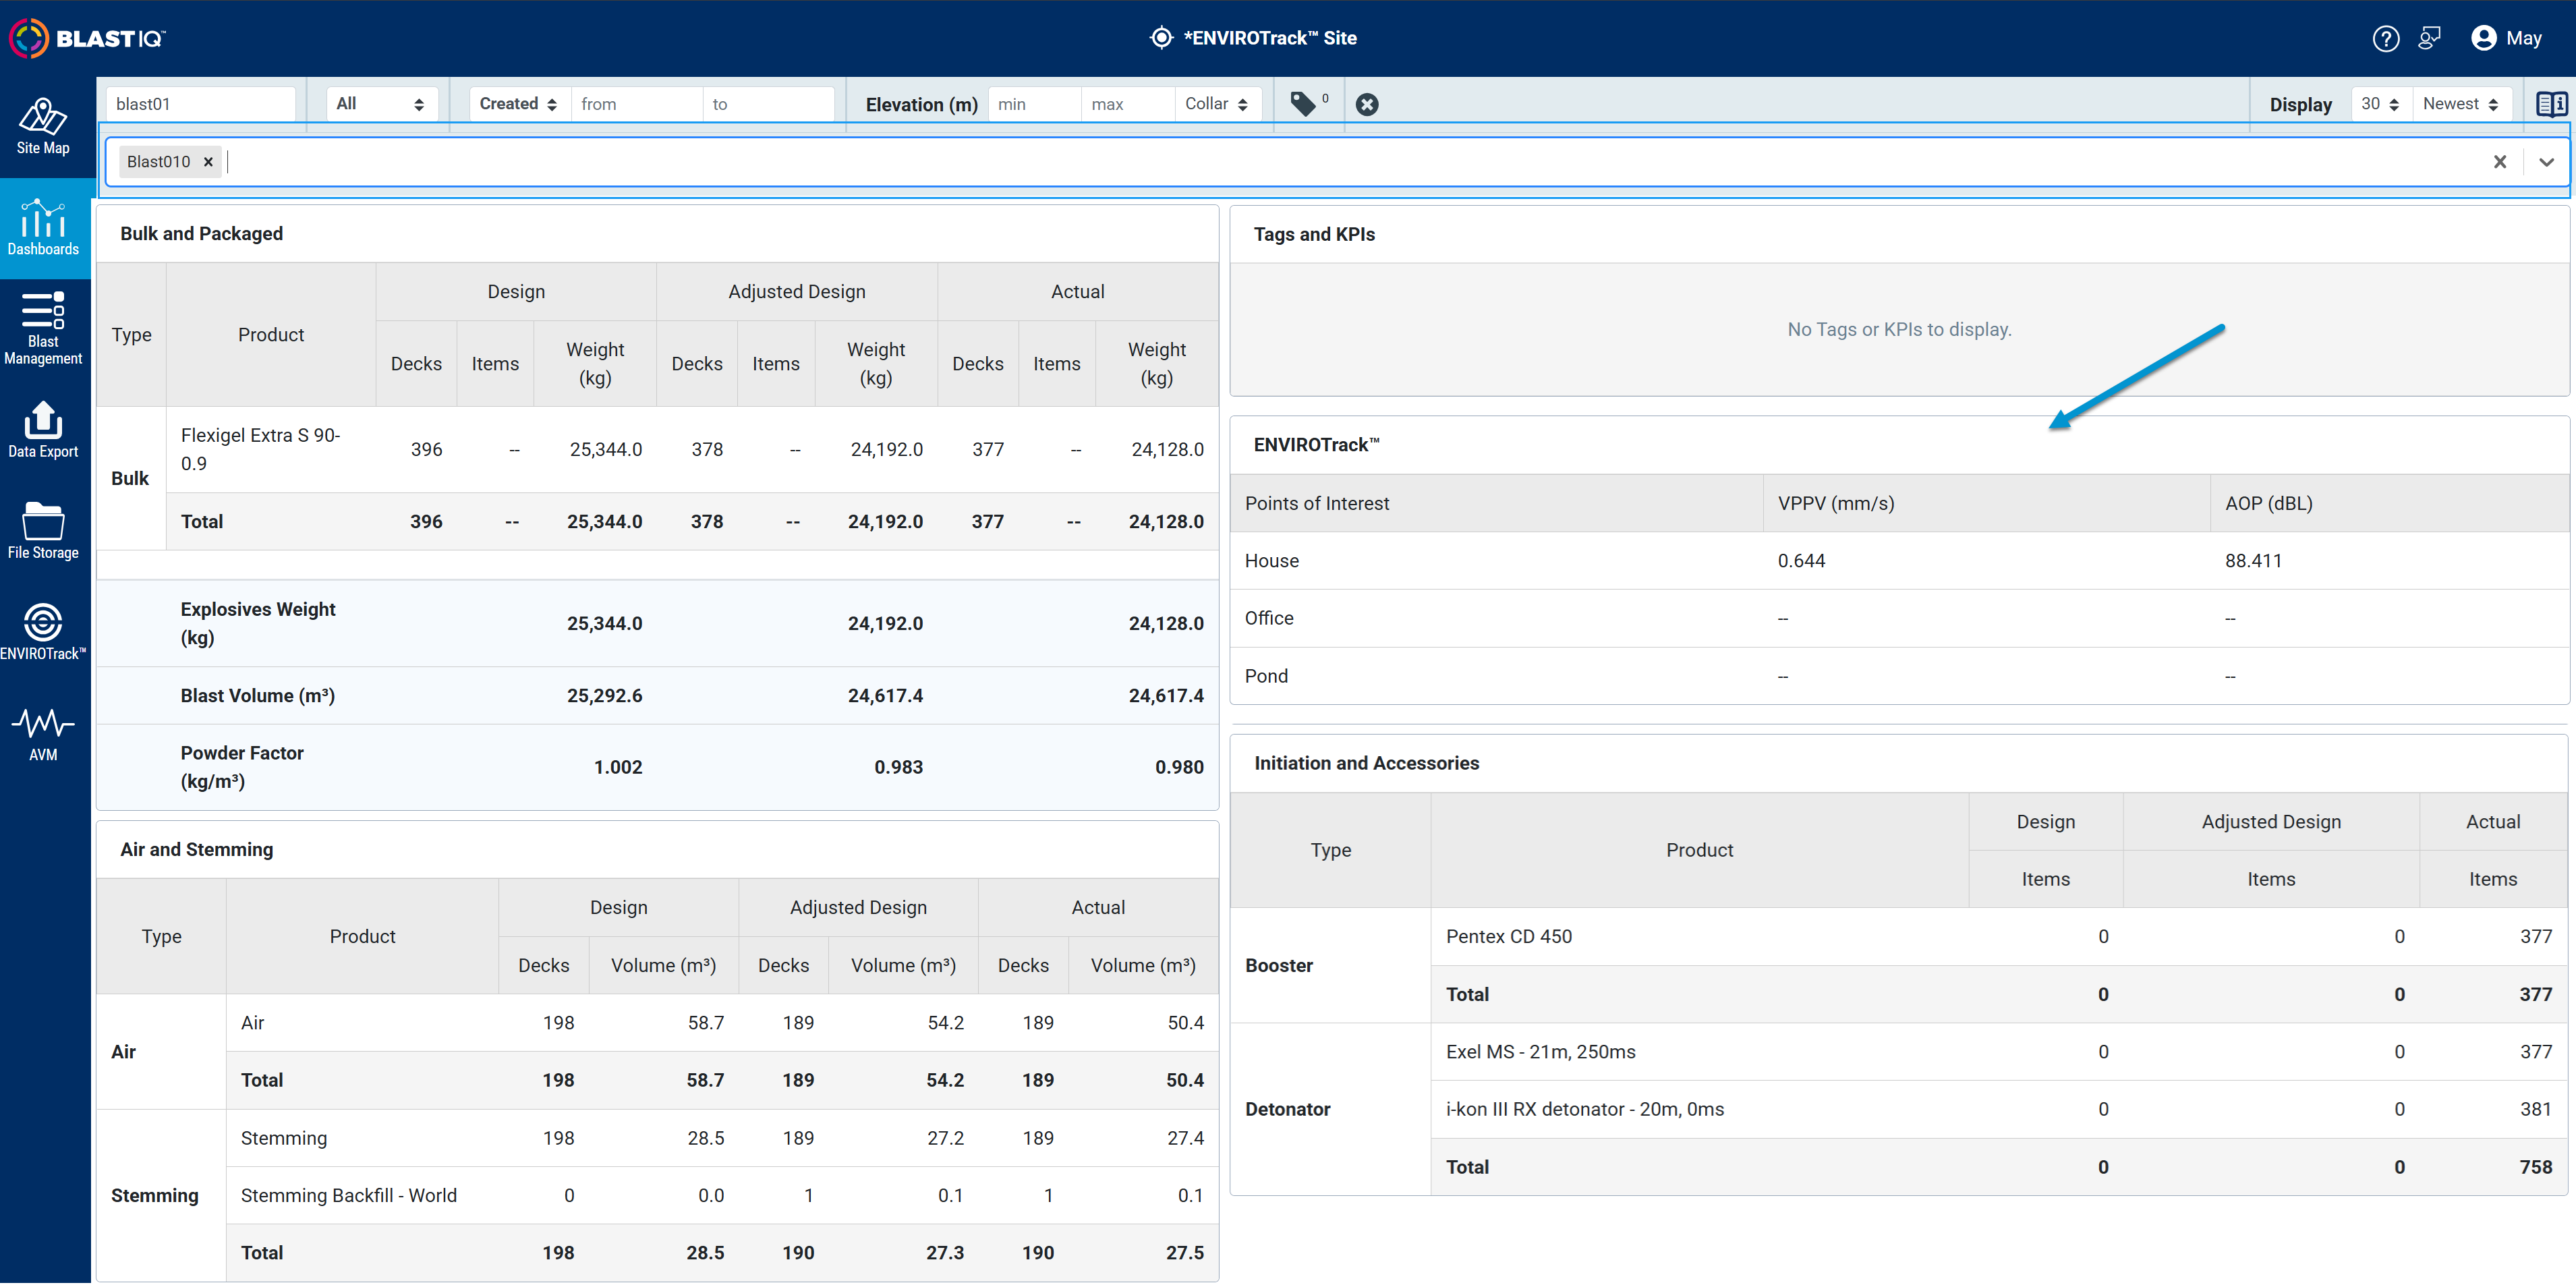Image resolution: width=2576 pixels, height=1285 pixels.
Task: Click the No Tags or KPIs message
Action: click(x=1898, y=329)
